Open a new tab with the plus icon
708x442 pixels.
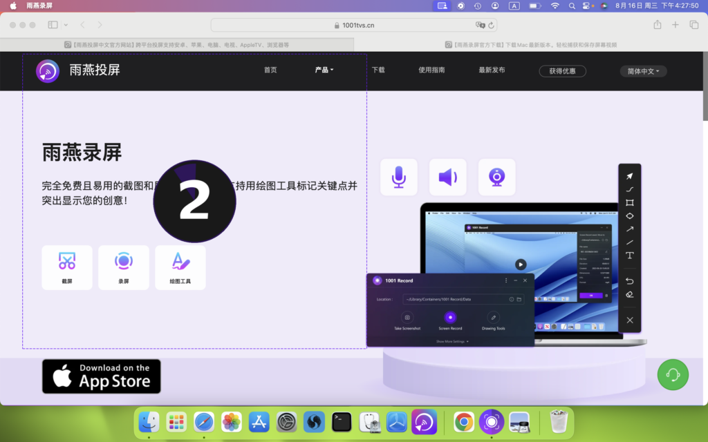click(x=676, y=25)
